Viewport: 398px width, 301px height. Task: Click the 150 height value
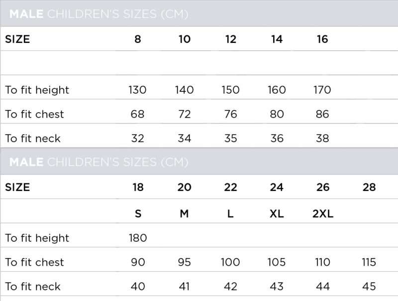[x=230, y=90]
